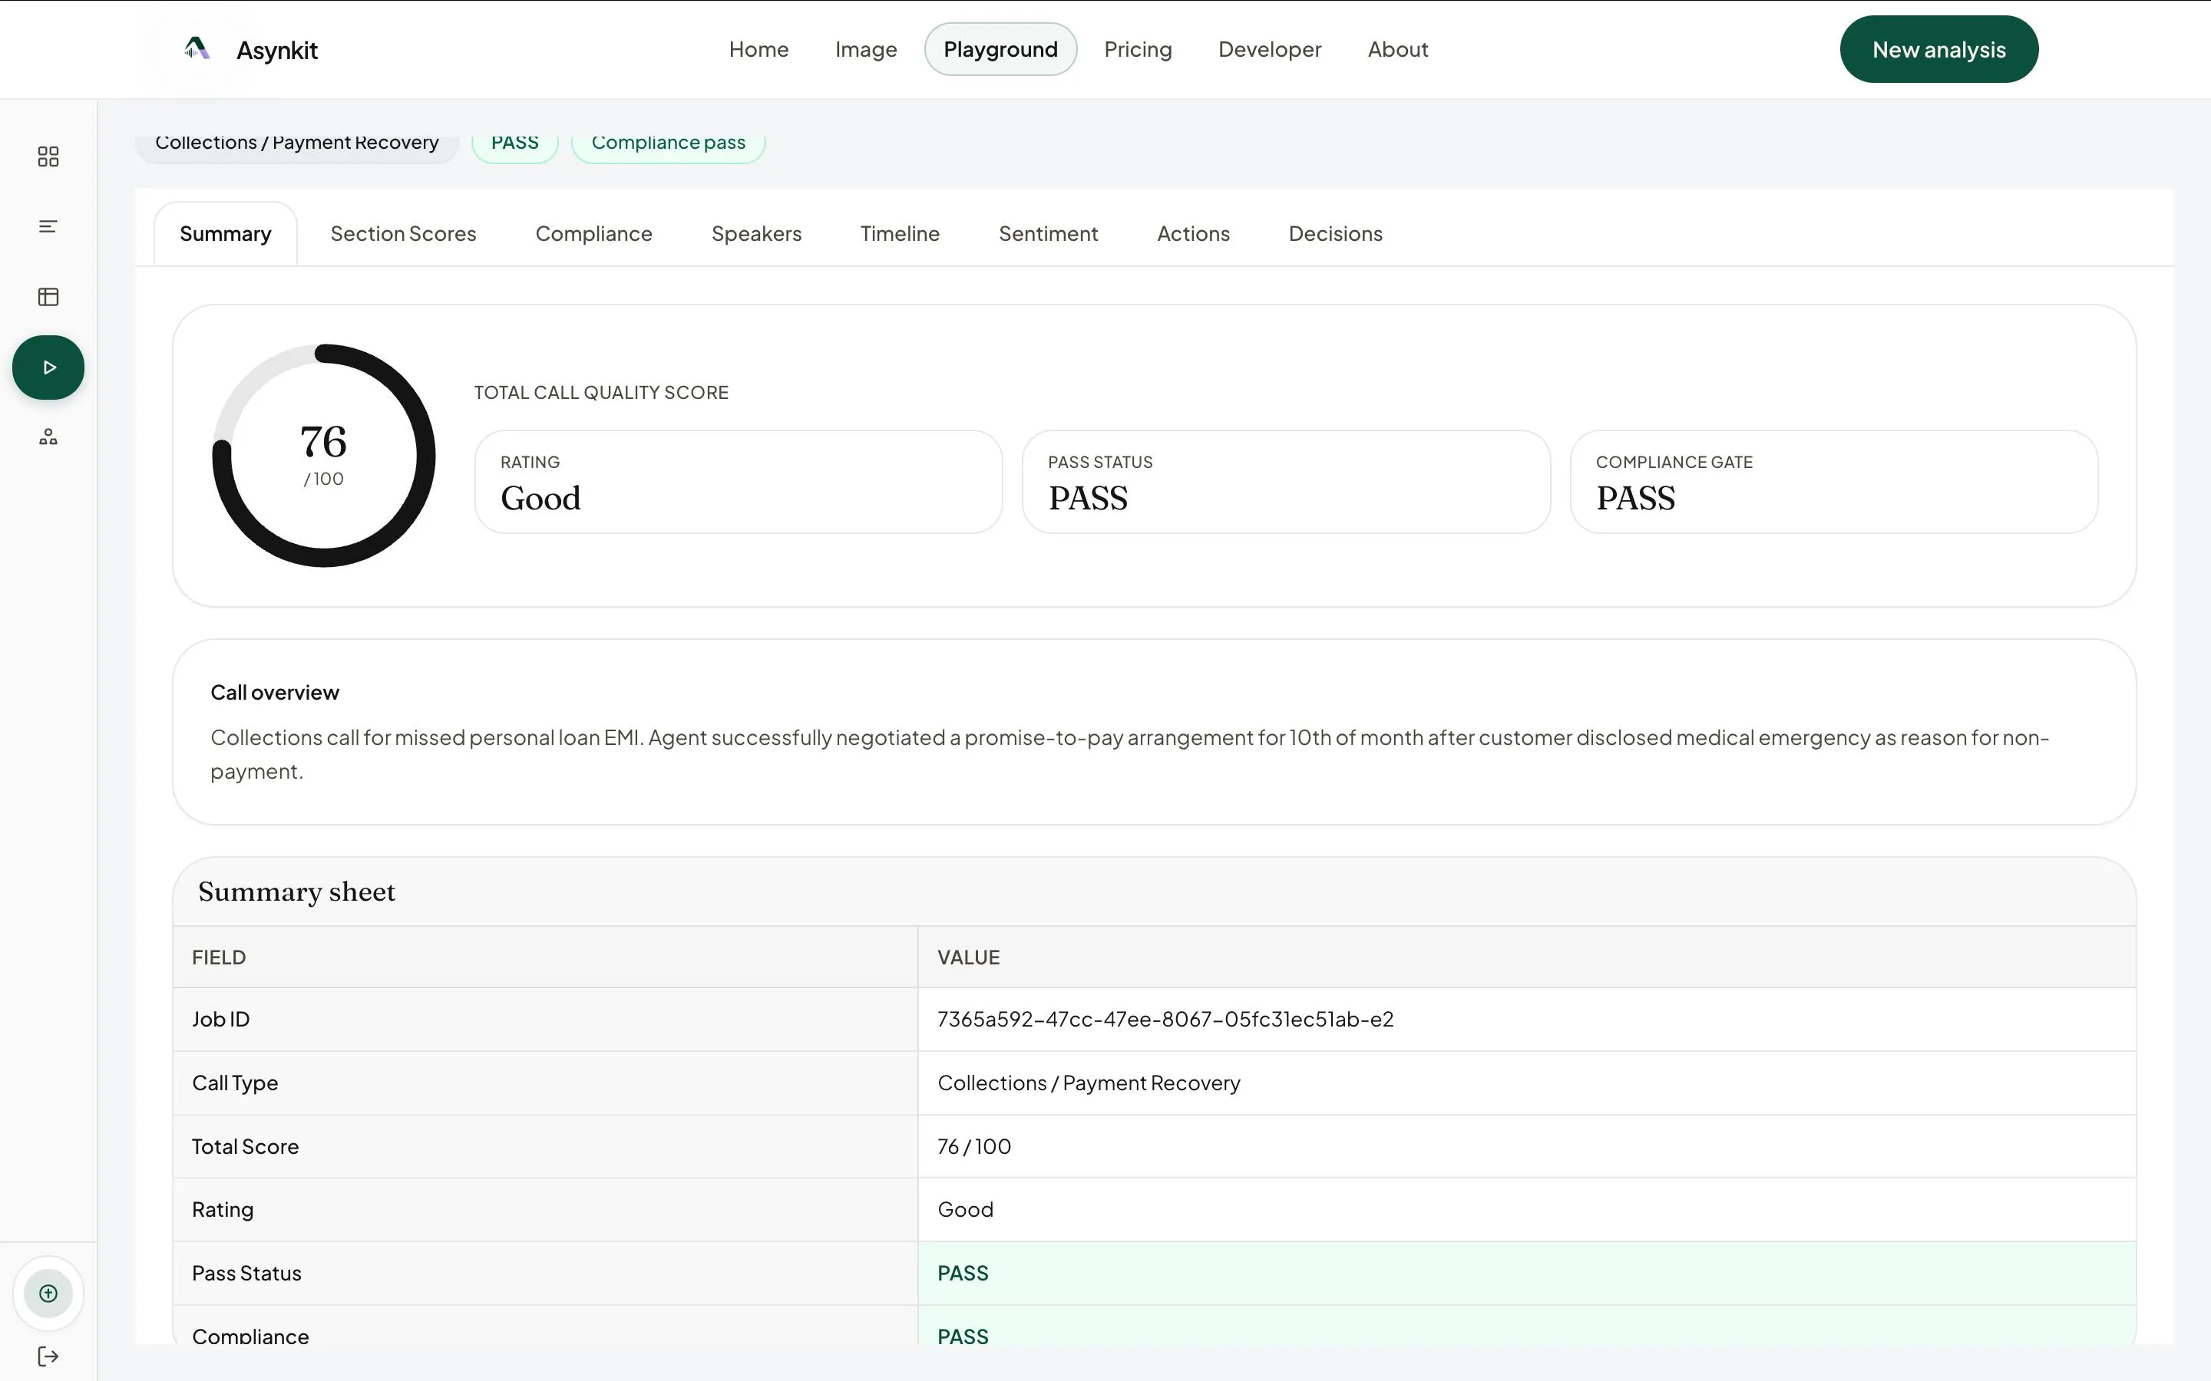Click the 76/100 score ring
The height and width of the screenshot is (1381, 2211).
(323, 455)
